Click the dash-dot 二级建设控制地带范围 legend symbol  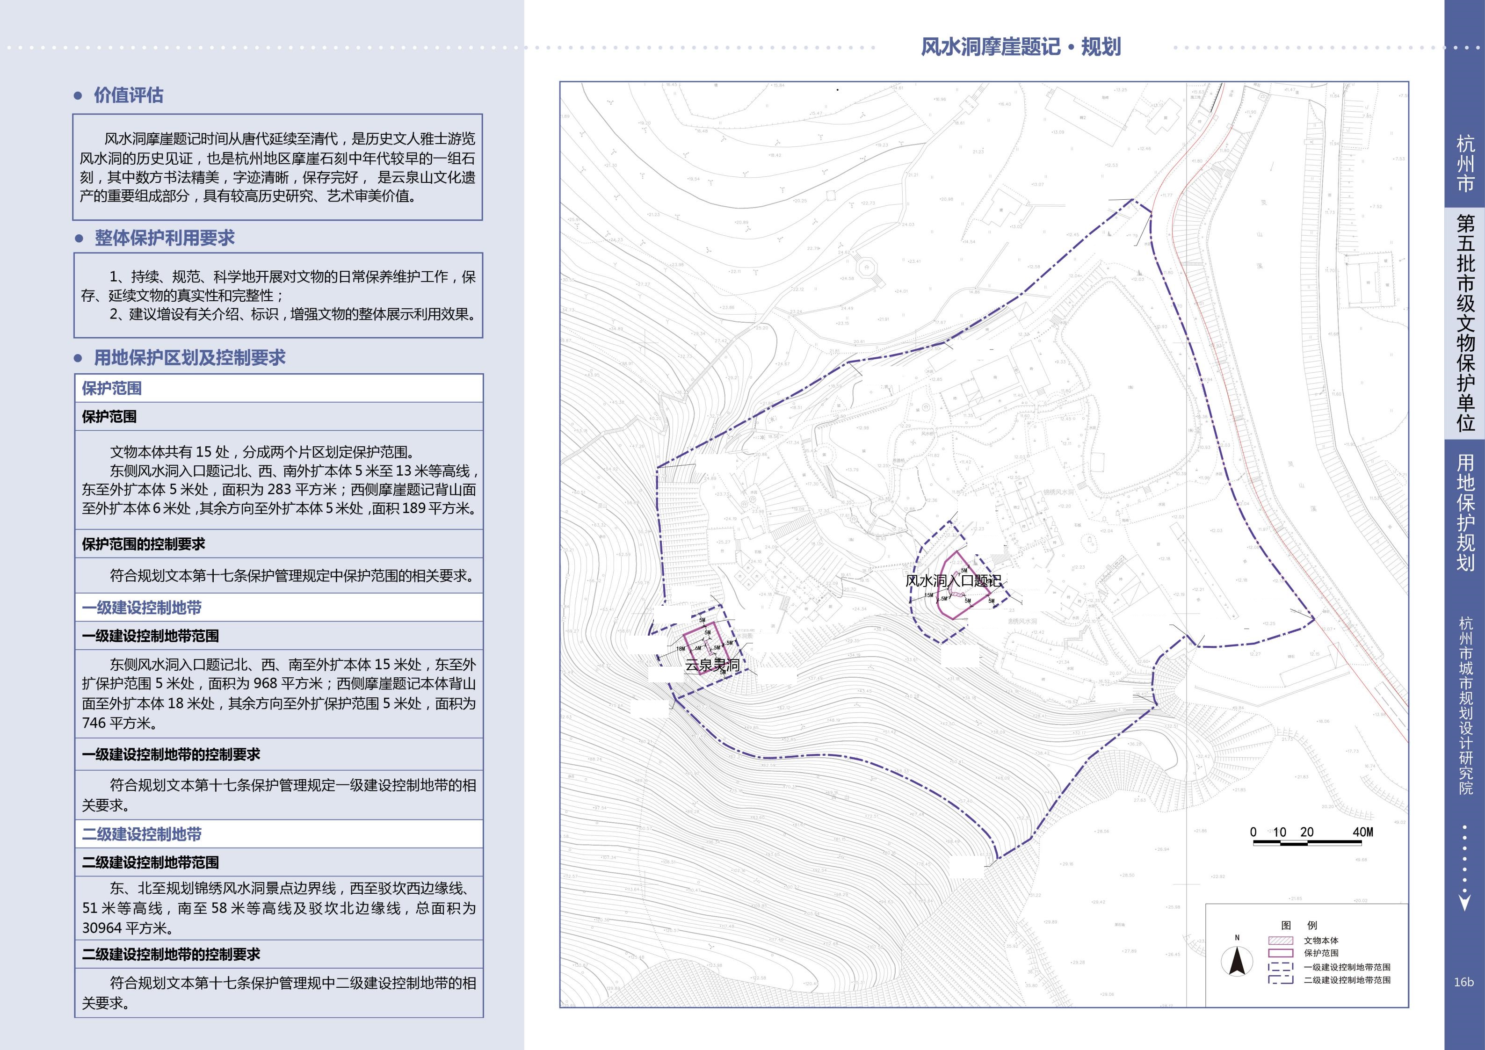pyautogui.click(x=1281, y=980)
